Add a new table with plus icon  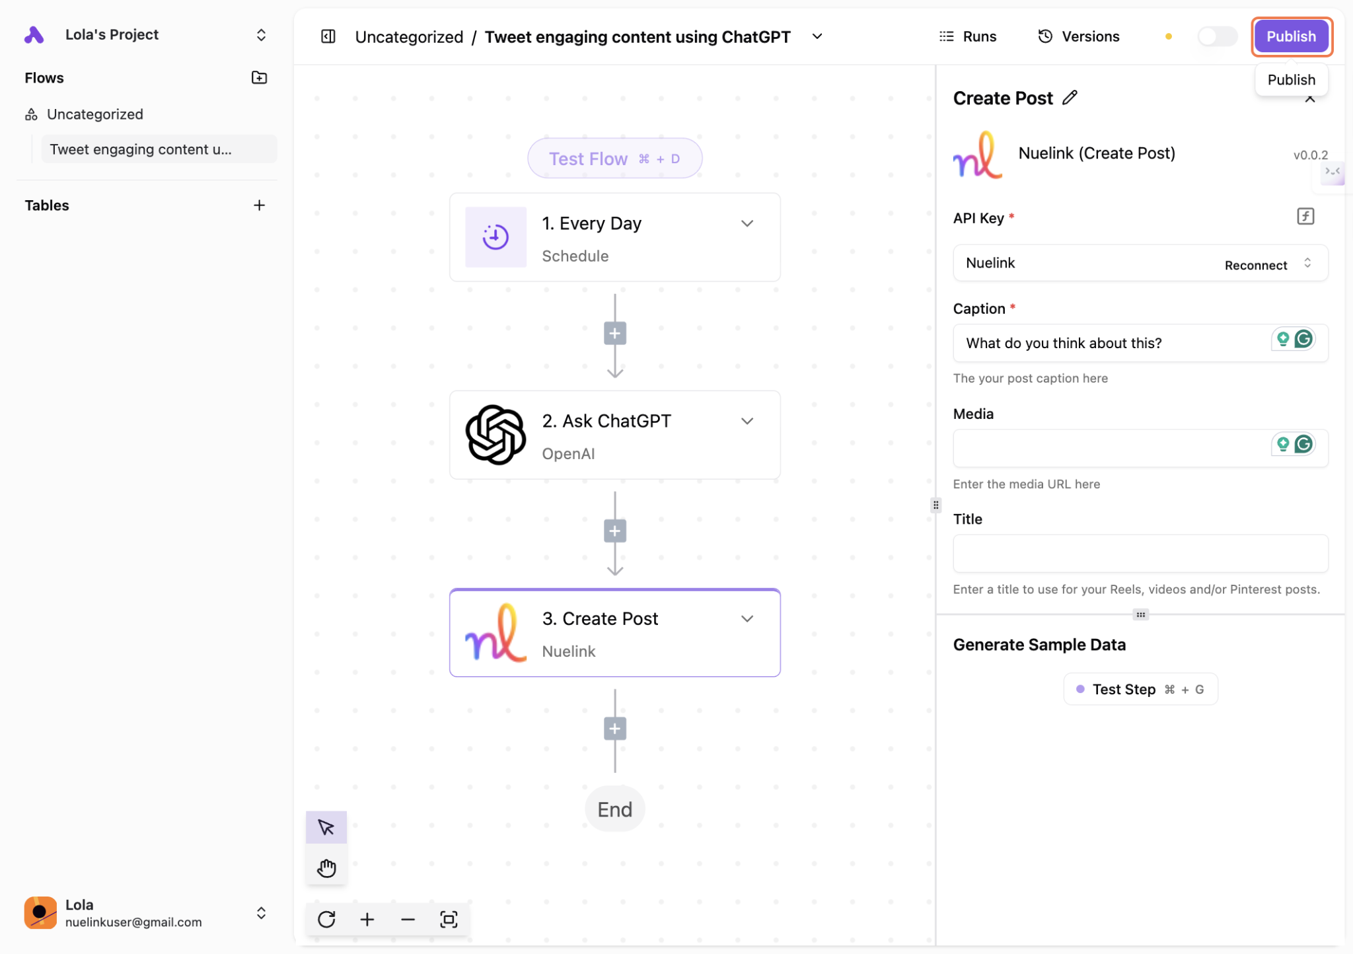259,205
